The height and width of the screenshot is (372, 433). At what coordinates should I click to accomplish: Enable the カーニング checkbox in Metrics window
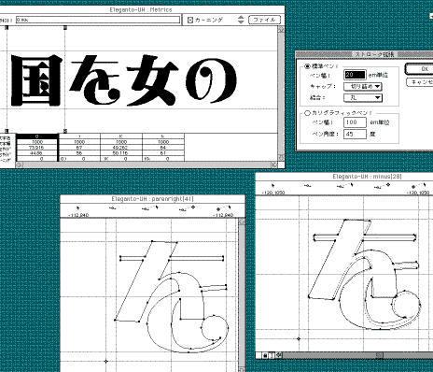(190, 21)
